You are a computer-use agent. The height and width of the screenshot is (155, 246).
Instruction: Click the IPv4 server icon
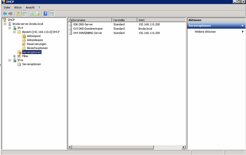point(15,28)
